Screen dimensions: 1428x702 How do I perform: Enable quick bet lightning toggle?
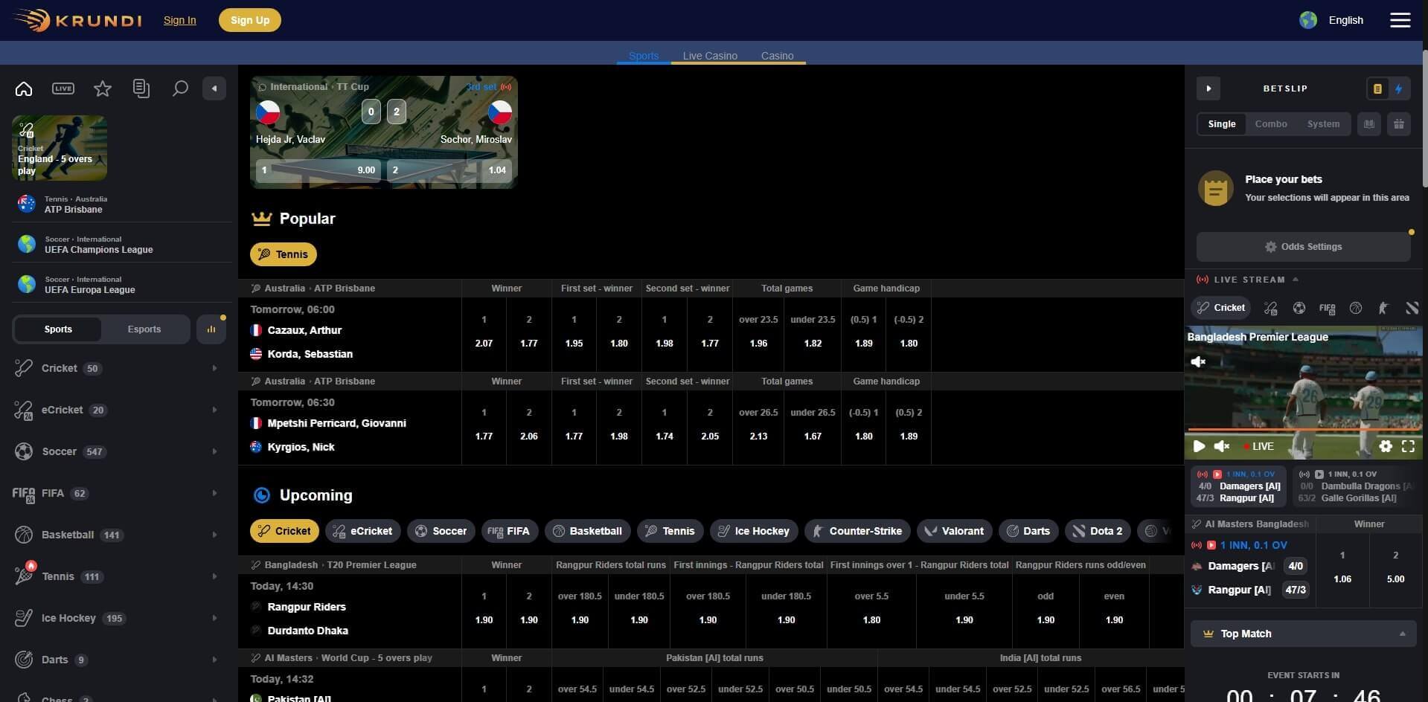click(x=1398, y=88)
